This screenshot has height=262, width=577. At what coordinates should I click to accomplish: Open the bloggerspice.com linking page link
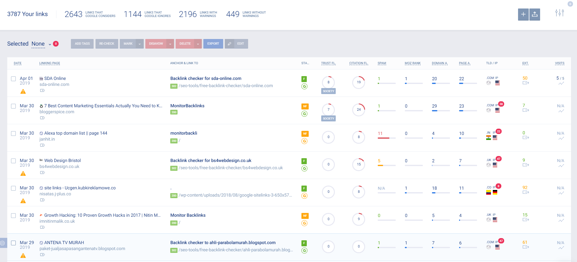(57, 112)
